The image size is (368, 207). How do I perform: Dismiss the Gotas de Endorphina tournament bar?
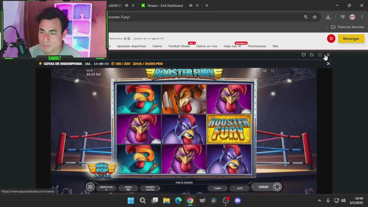[328, 64]
